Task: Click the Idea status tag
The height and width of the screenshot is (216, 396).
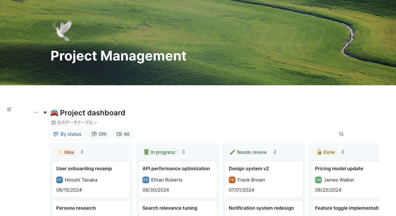Action: 66,152
